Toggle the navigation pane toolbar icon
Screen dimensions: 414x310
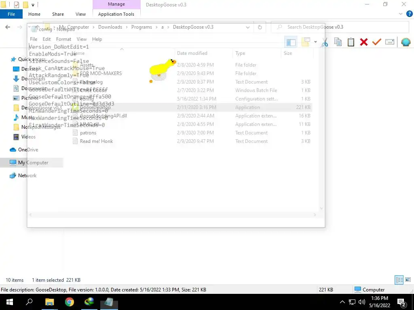tap(291, 42)
